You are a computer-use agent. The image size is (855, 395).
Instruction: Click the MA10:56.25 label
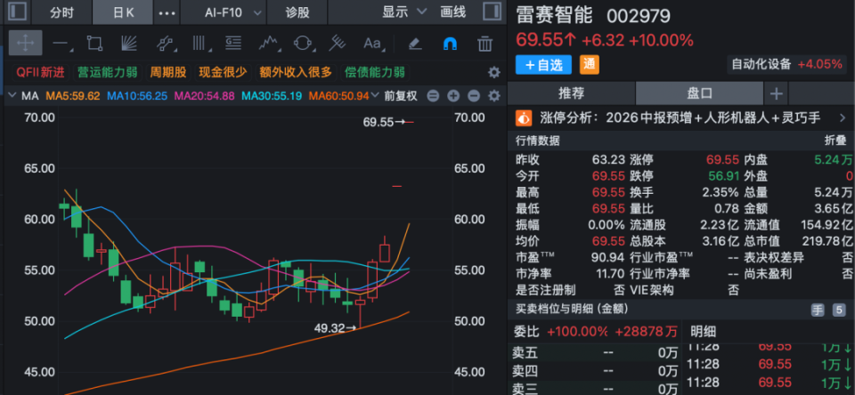pos(137,96)
